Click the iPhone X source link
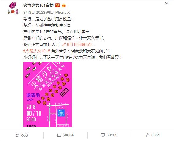174x141 pixels. (62, 13)
